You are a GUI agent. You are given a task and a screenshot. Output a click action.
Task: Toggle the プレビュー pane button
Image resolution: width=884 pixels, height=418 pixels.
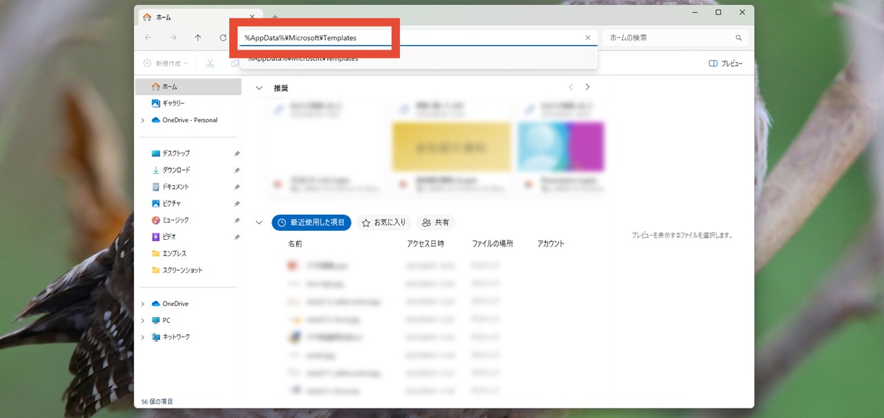pos(726,64)
